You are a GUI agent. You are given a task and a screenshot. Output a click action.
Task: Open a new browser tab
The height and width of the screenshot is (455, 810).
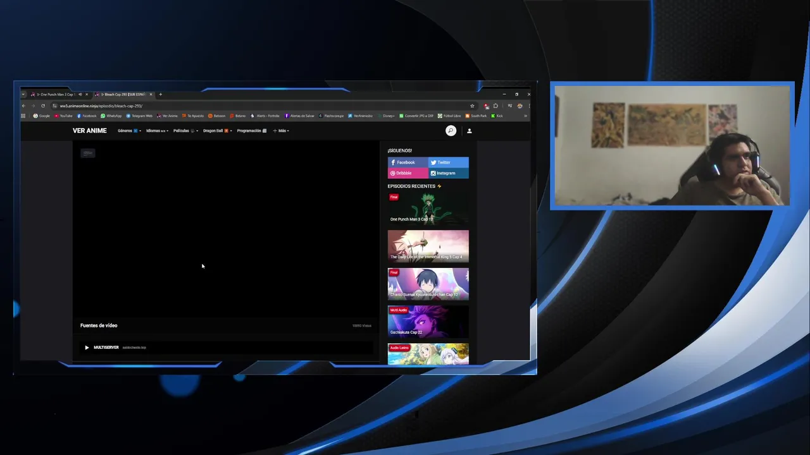(161, 94)
